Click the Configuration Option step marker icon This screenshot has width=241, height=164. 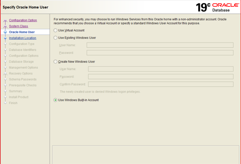click(x=5, y=21)
